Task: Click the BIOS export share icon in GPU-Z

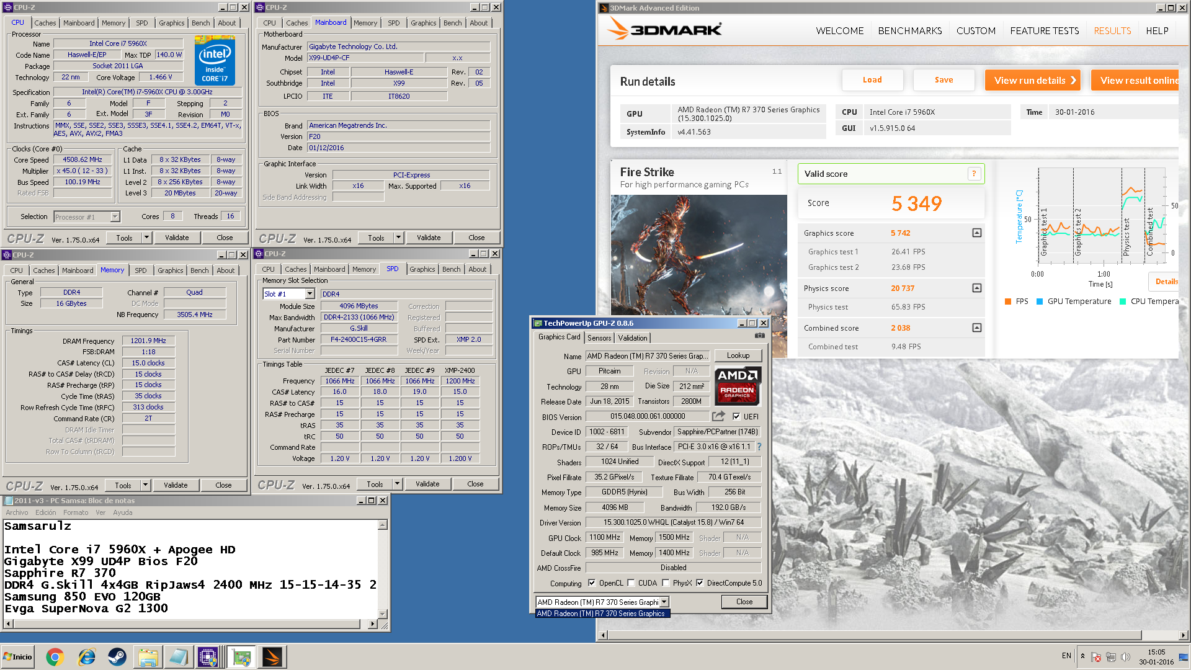Action: click(x=718, y=416)
